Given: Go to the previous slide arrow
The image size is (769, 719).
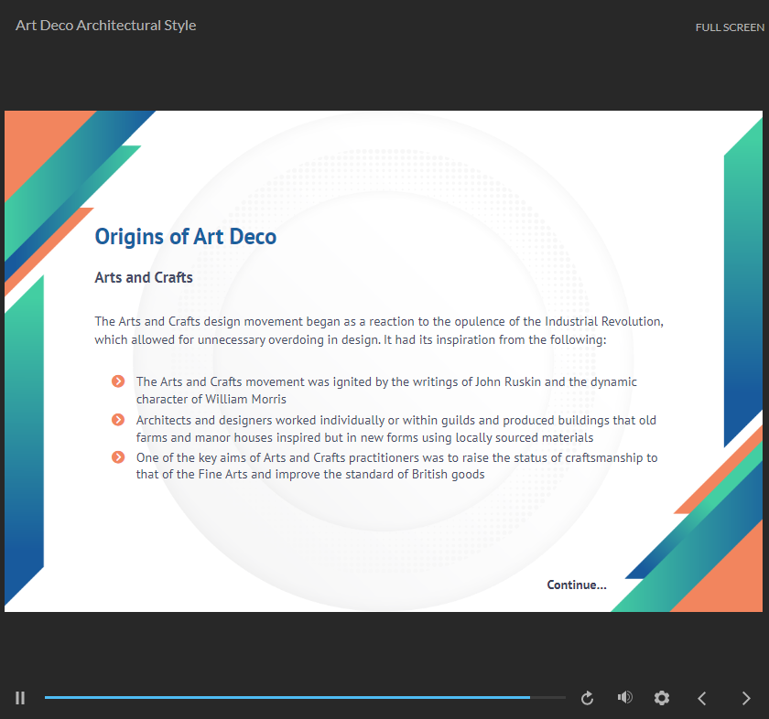Looking at the screenshot, I should [702, 698].
